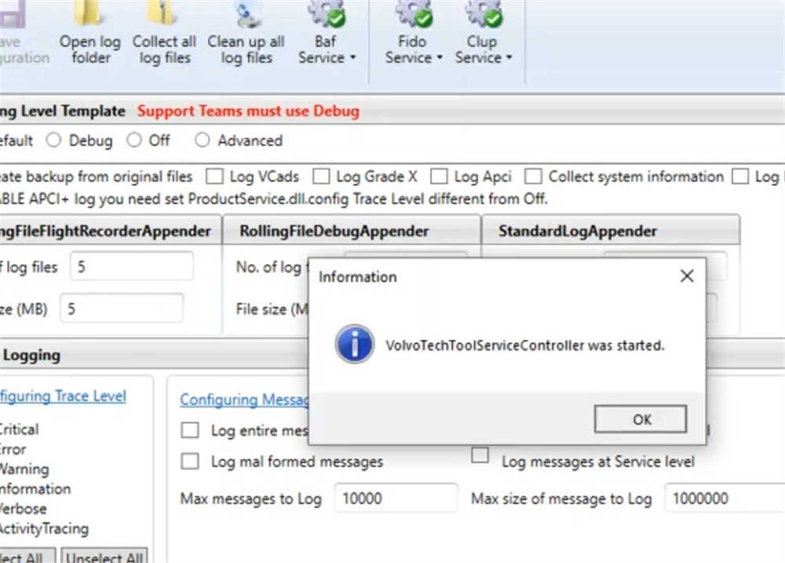The height and width of the screenshot is (563, 785).
Task: Click 'Support Teams must use Debug' text
Action: (x=248, y=111)
